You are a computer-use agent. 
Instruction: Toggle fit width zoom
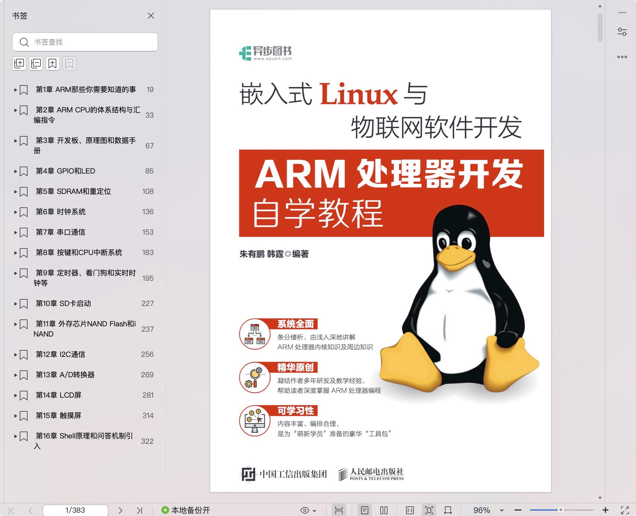448,510
